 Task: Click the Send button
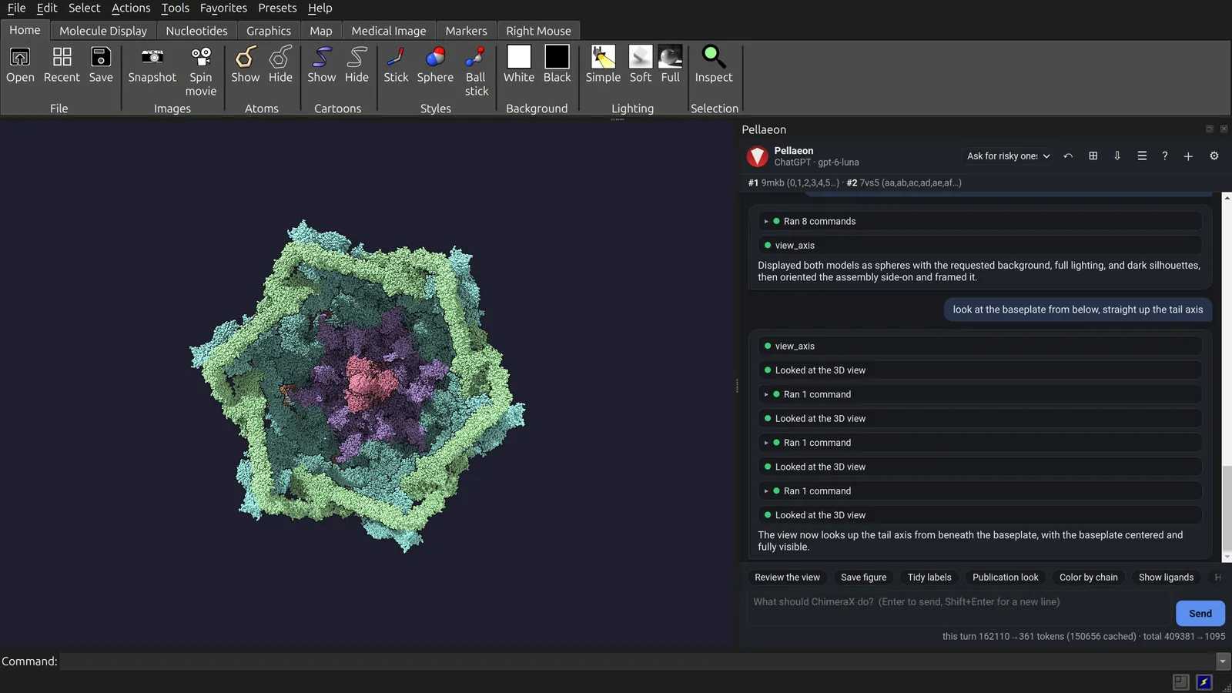[x=1200, y=614]
